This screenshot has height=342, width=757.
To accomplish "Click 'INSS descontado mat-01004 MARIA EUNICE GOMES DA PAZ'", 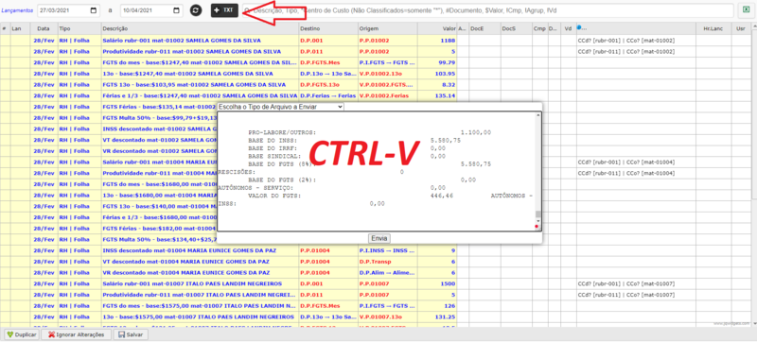I will [200, 250].
